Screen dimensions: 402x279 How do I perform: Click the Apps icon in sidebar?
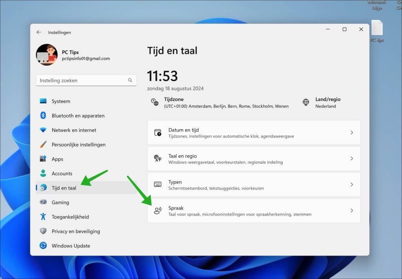tap(43, 159)
